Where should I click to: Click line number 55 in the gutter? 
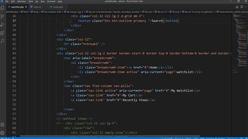pyautogui.click(x=14, y=105)
